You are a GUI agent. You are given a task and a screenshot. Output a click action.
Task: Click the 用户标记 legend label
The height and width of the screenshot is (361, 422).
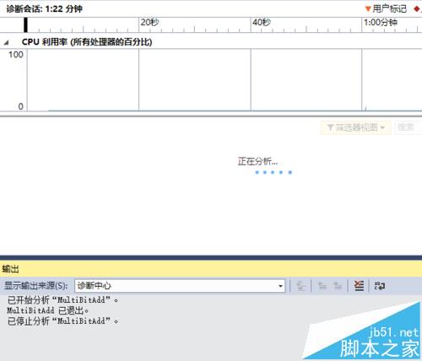coord(389,9)
